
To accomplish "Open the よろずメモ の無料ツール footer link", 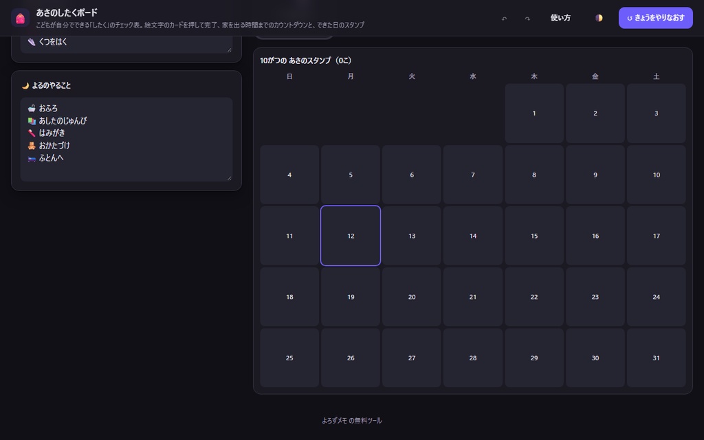I will point(352,421).
